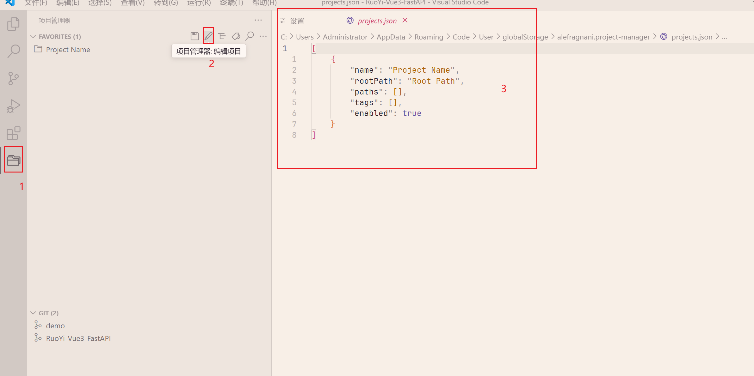Open the Project Name favorite project
Image resolution: width=754 pixels, height=376 pixels.
click(68, 50)
